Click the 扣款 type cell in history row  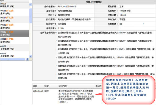(46, 91)
